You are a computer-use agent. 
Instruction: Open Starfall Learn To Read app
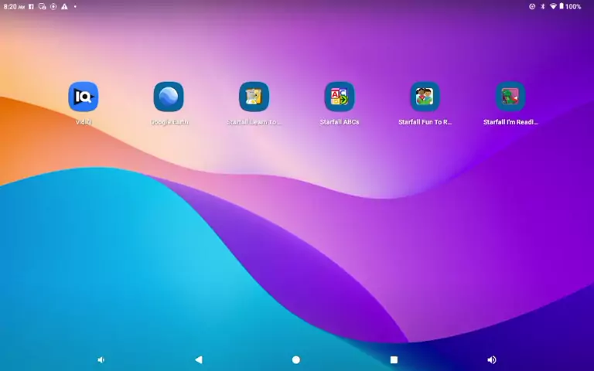click(254, 97)
